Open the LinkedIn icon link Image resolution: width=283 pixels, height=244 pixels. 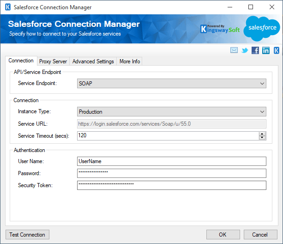click(266, 50)
